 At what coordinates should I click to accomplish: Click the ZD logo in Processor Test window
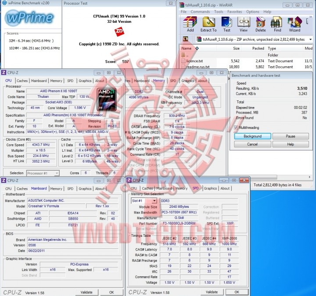click(x=119, y=32)
